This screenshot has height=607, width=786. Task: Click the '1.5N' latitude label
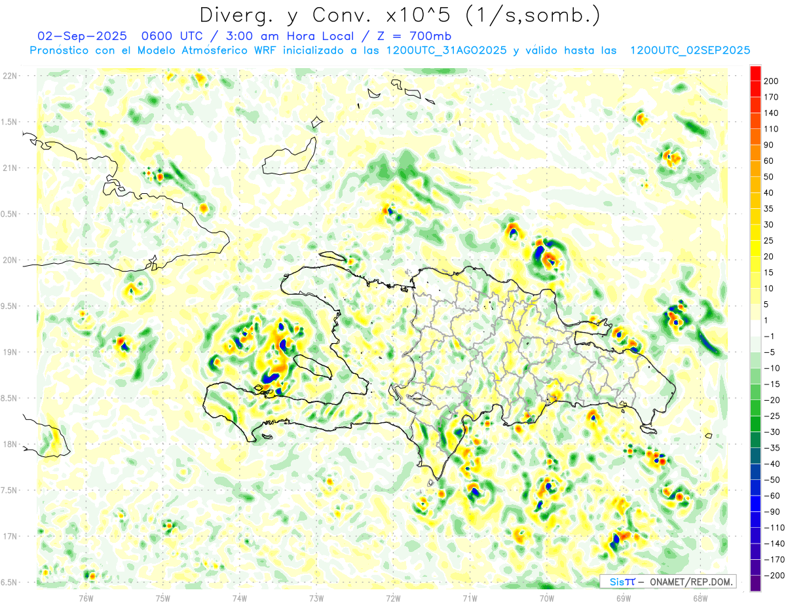[10, 122]
